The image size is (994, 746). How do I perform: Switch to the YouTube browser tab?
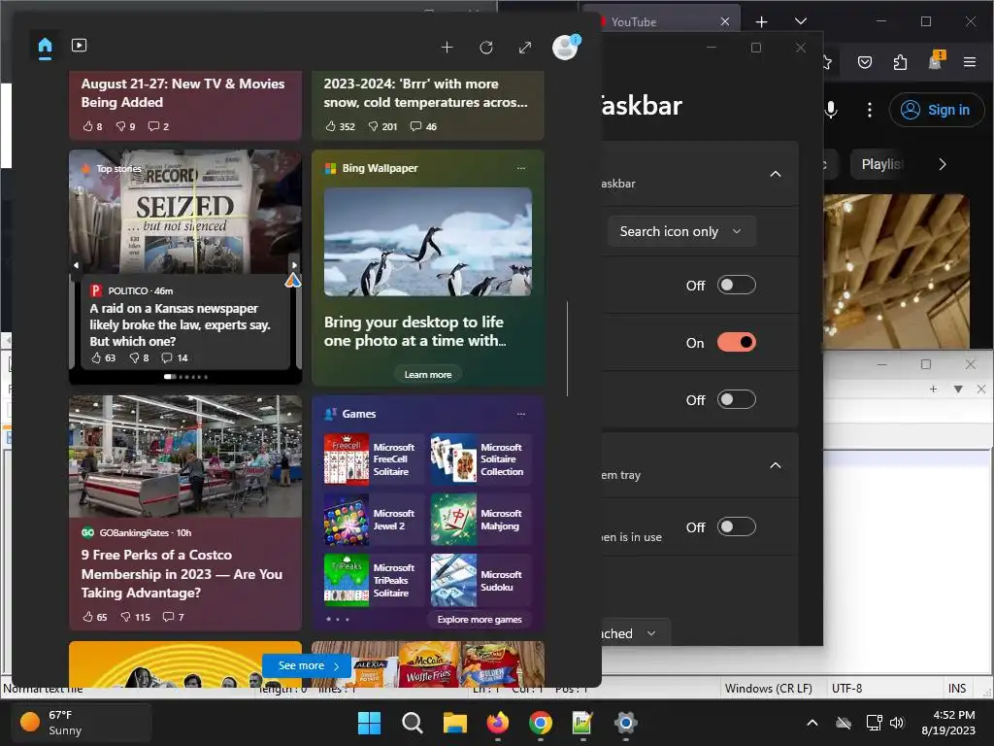(659, 21)
